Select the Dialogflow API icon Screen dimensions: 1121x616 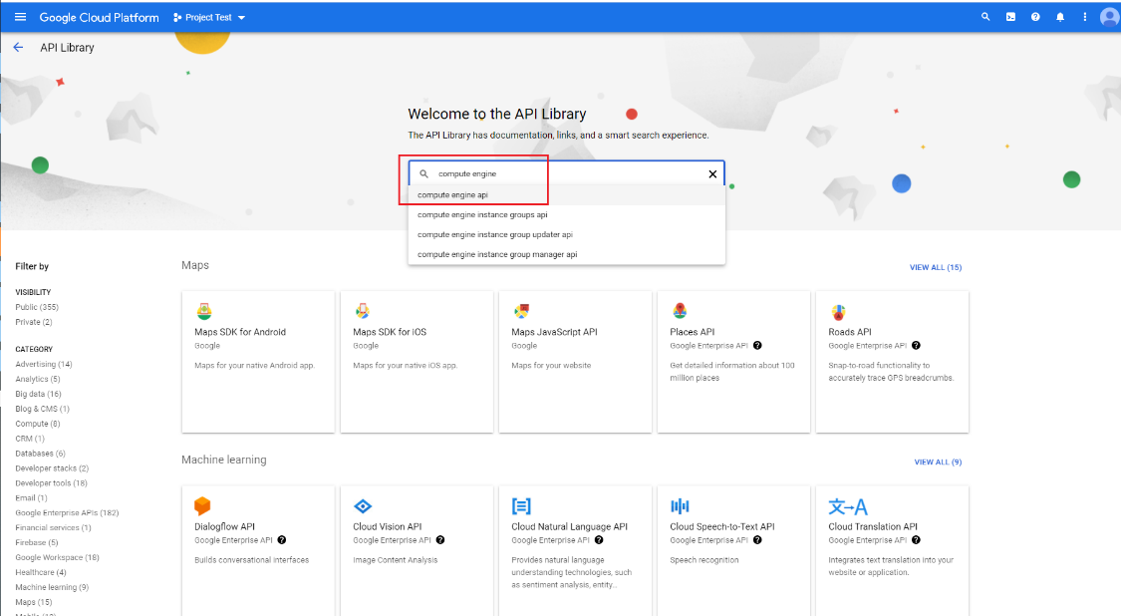coord(204,506)
